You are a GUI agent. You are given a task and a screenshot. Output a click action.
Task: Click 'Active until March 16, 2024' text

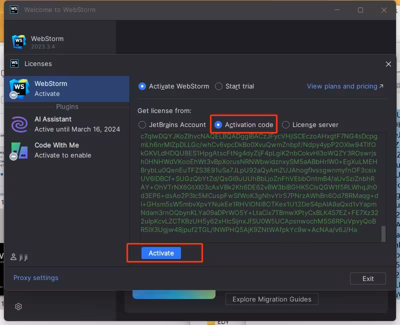click(x=77, y=129)
